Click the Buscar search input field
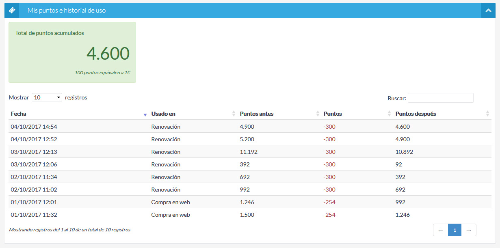Viewport: 500px width, 248px height. coord(440,98)
